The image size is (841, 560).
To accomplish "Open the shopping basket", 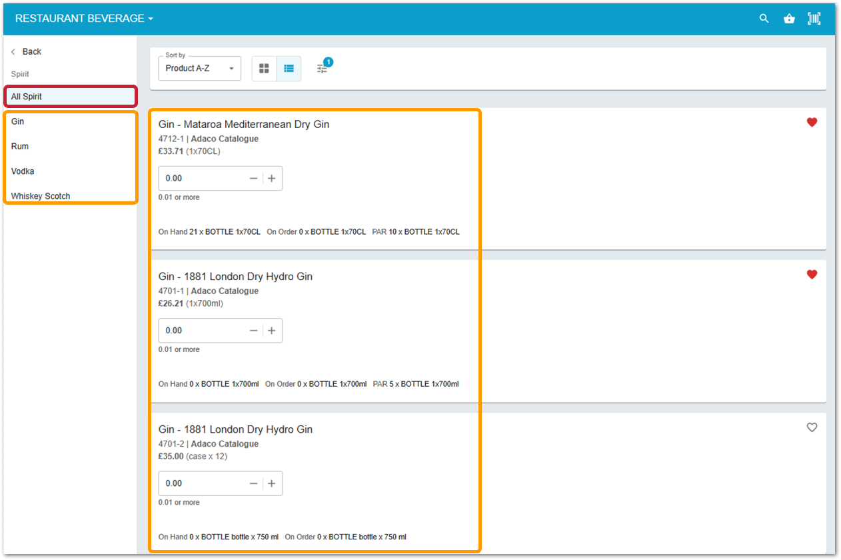I will 789,18.
